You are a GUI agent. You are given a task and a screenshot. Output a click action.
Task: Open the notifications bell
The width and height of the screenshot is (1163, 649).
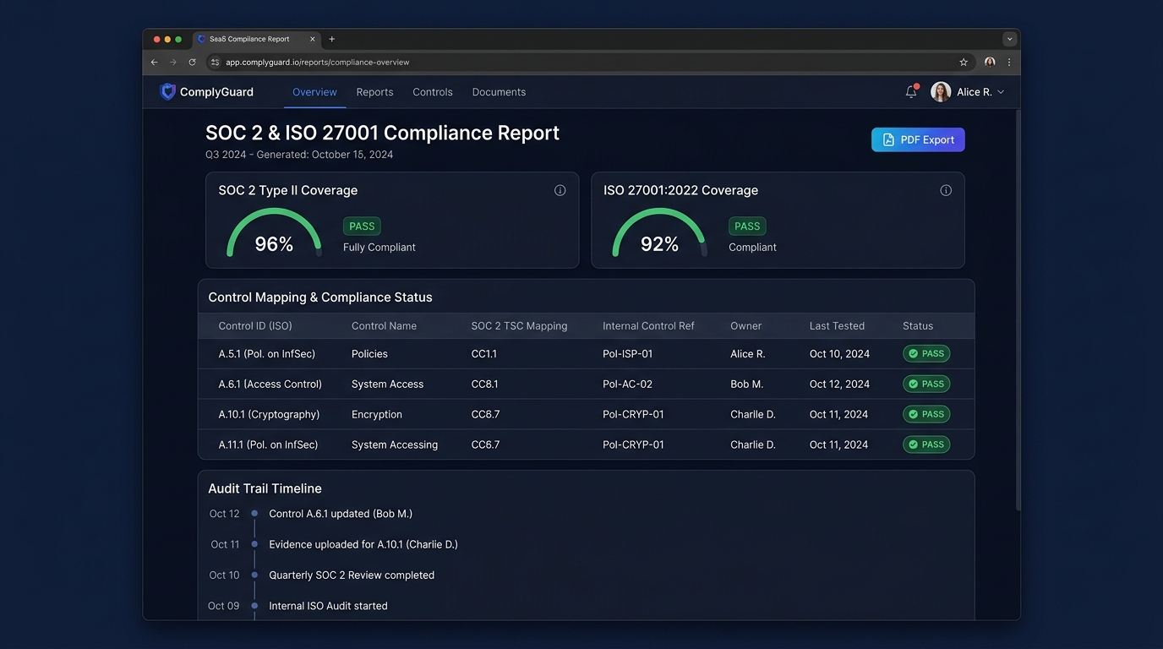(x=911, y=91)
